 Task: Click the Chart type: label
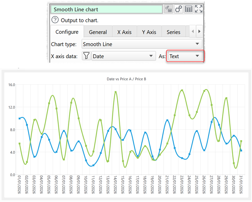[x=64, y=44]
